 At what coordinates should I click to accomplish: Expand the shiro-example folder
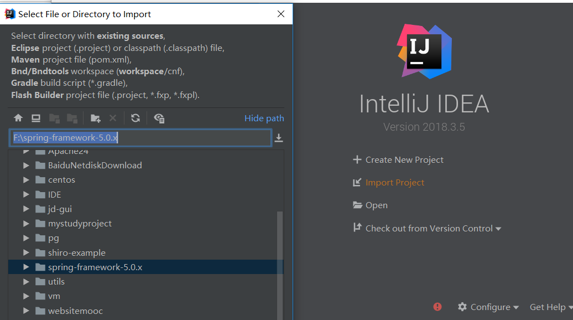point(26,252)
